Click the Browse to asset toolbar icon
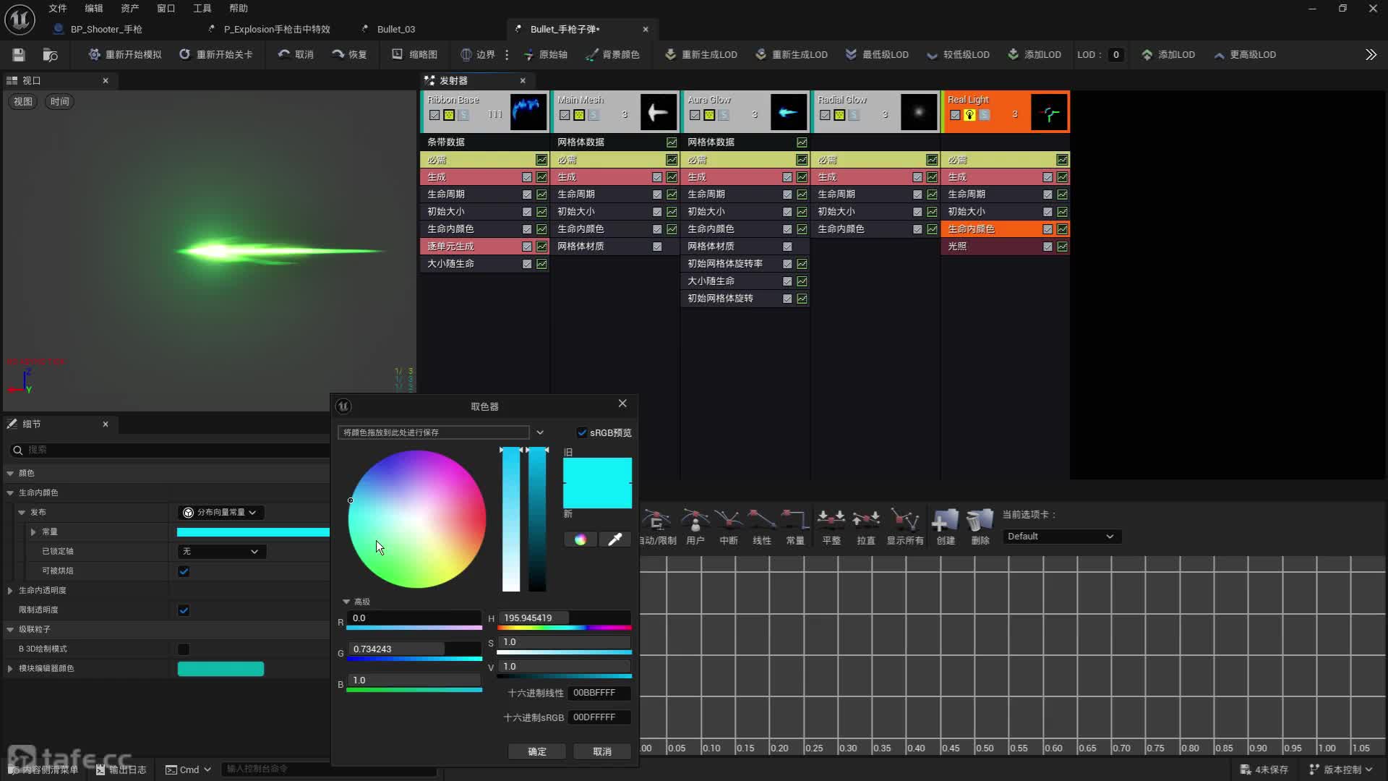This screenshot has width=1388, height=781. pyautogui.click(x=50, y=54)
